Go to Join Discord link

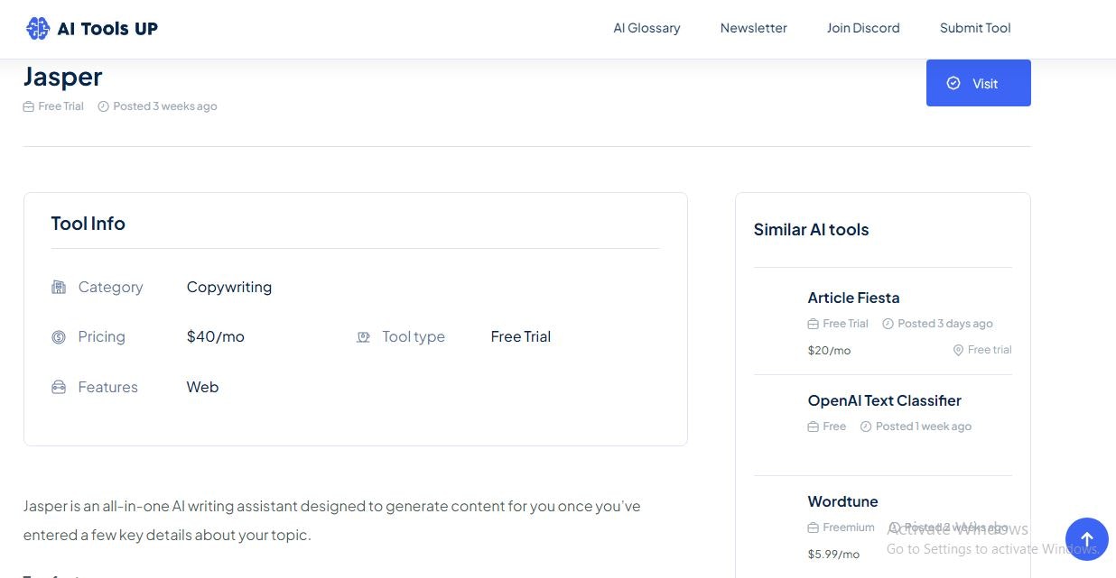tap(863, 28)
